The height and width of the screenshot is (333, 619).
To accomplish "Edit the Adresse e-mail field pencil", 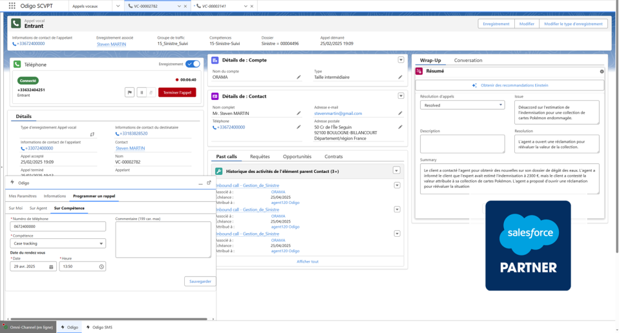I will [400, 113].
